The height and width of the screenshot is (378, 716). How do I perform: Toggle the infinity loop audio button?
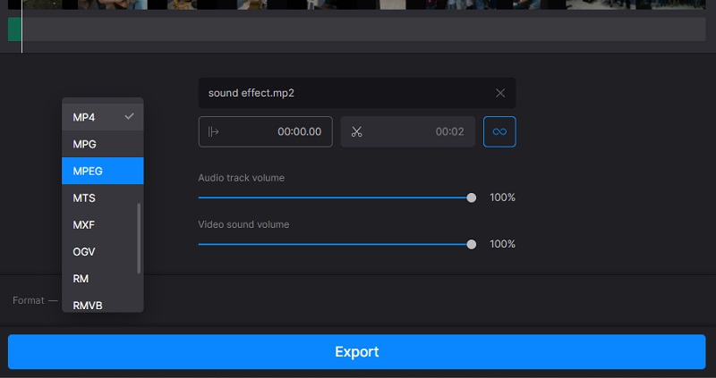coord(499,131)
